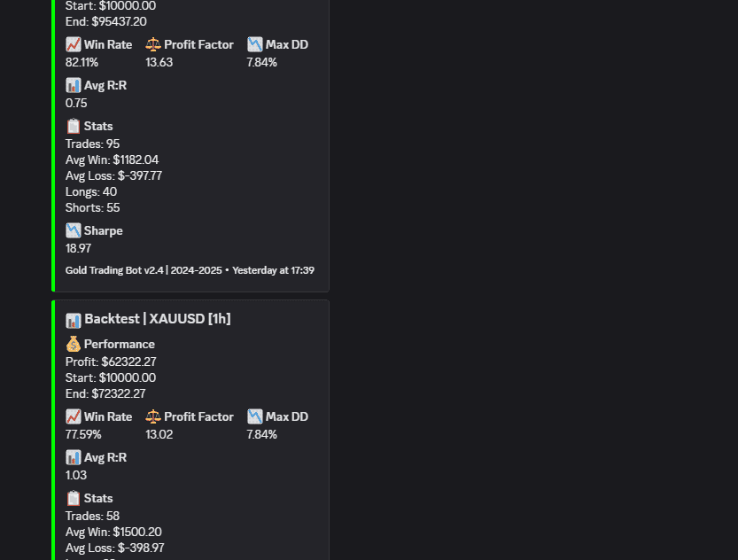
Task: Click the bar chart icon beside Avg R:R 0.75
Action: [73, 85]
